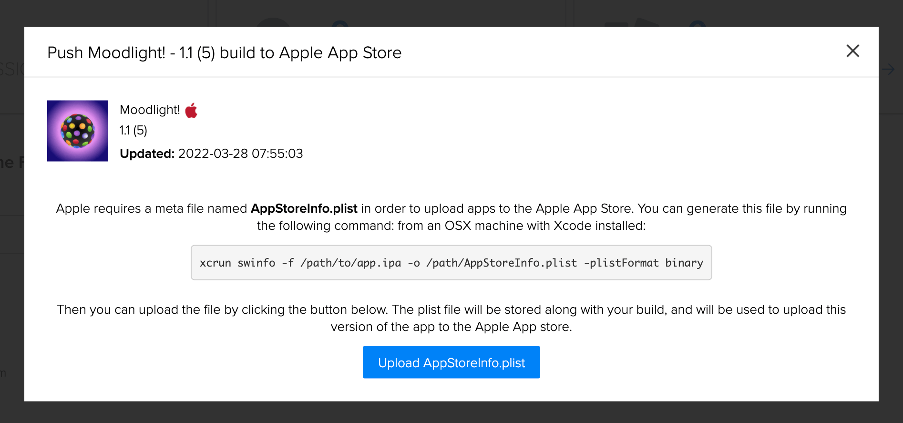Image resolution: width=903 pixels, height=423 pixels.
Task: Click the left dark round icon above dialog
Action: pyautogui.click(x=273, y=22)
